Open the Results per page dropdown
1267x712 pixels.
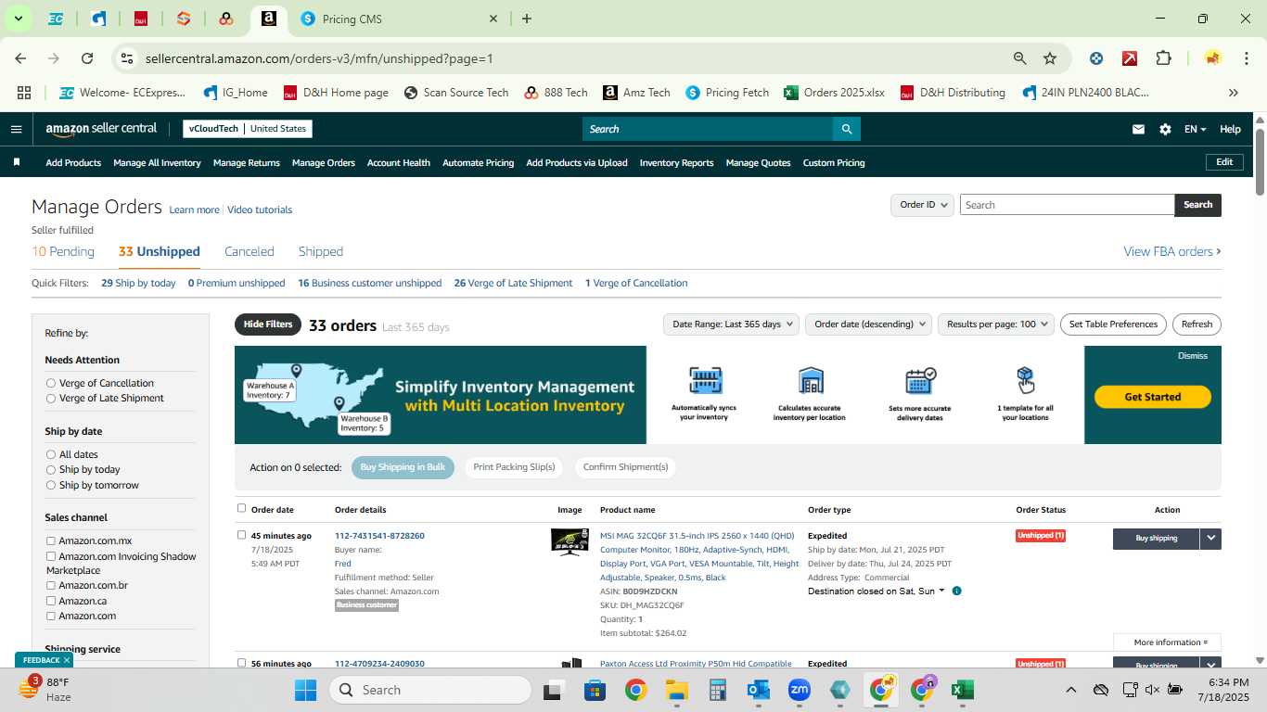(x=996, y=324)
